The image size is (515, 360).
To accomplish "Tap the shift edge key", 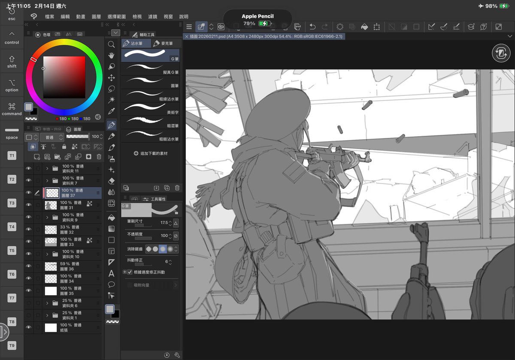I will 12,62.
